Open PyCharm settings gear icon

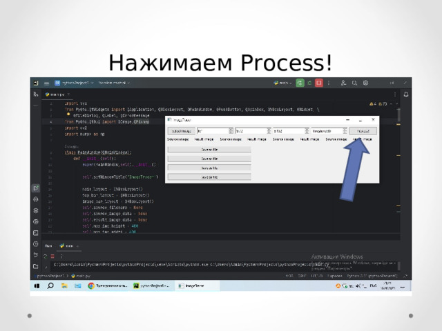[365, 83]
